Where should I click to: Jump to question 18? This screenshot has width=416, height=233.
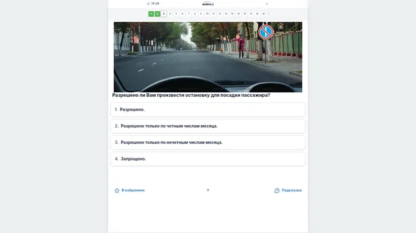257,14
